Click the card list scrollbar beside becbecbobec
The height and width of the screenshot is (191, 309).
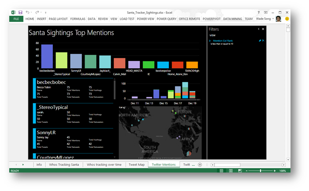click(x=115, y=90)
